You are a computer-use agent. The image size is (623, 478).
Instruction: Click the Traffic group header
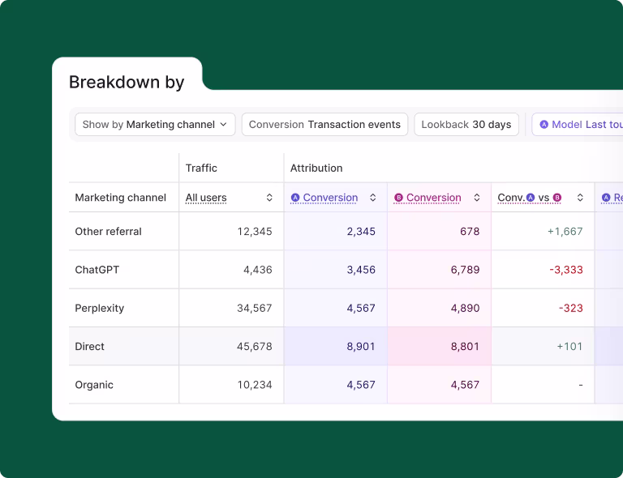pos(201,169)
